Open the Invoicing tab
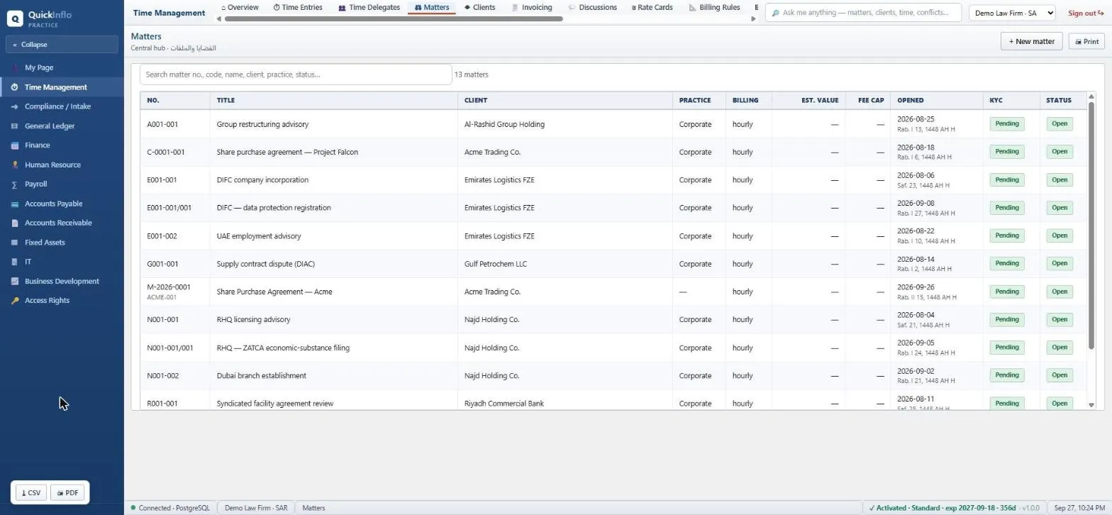The width and height of the screenshot is (1112, 515). 532,8
